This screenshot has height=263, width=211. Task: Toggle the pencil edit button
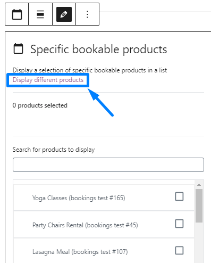tap(64, 14)
